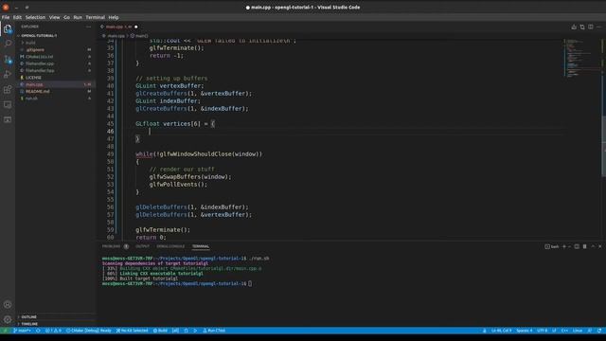Switch to the Debug Console tab
Image resolution: width=606 pixels, height=341 pixels.
point(170,246)
